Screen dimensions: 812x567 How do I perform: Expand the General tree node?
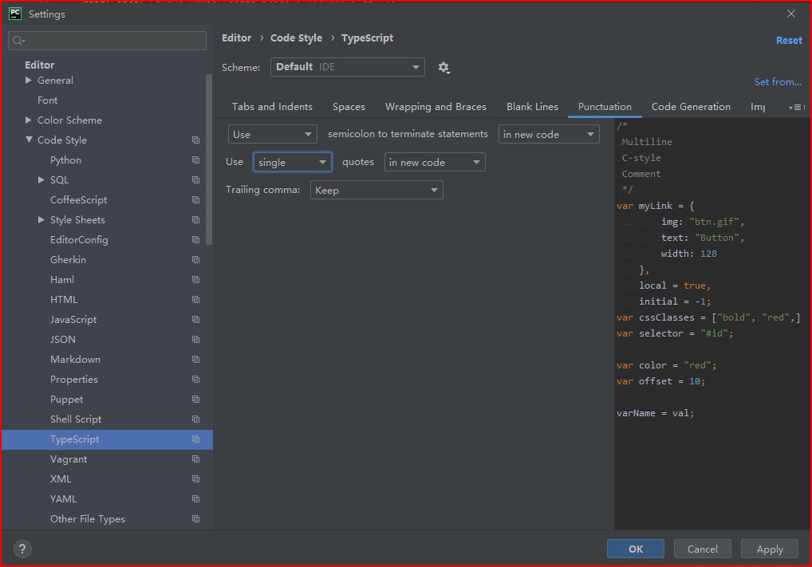pos(29,81)
